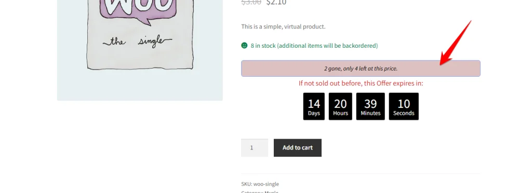532x193 pixels.
Task: Click the 10 Seconds countdown box
Action: (404, 106)
